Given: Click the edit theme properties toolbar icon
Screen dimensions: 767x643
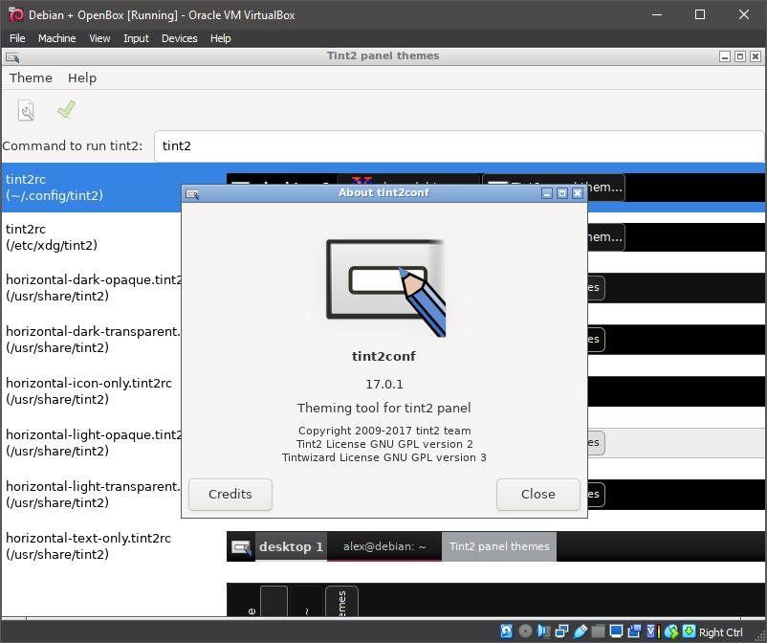Looking at the screenshot, I should (26, 109).
